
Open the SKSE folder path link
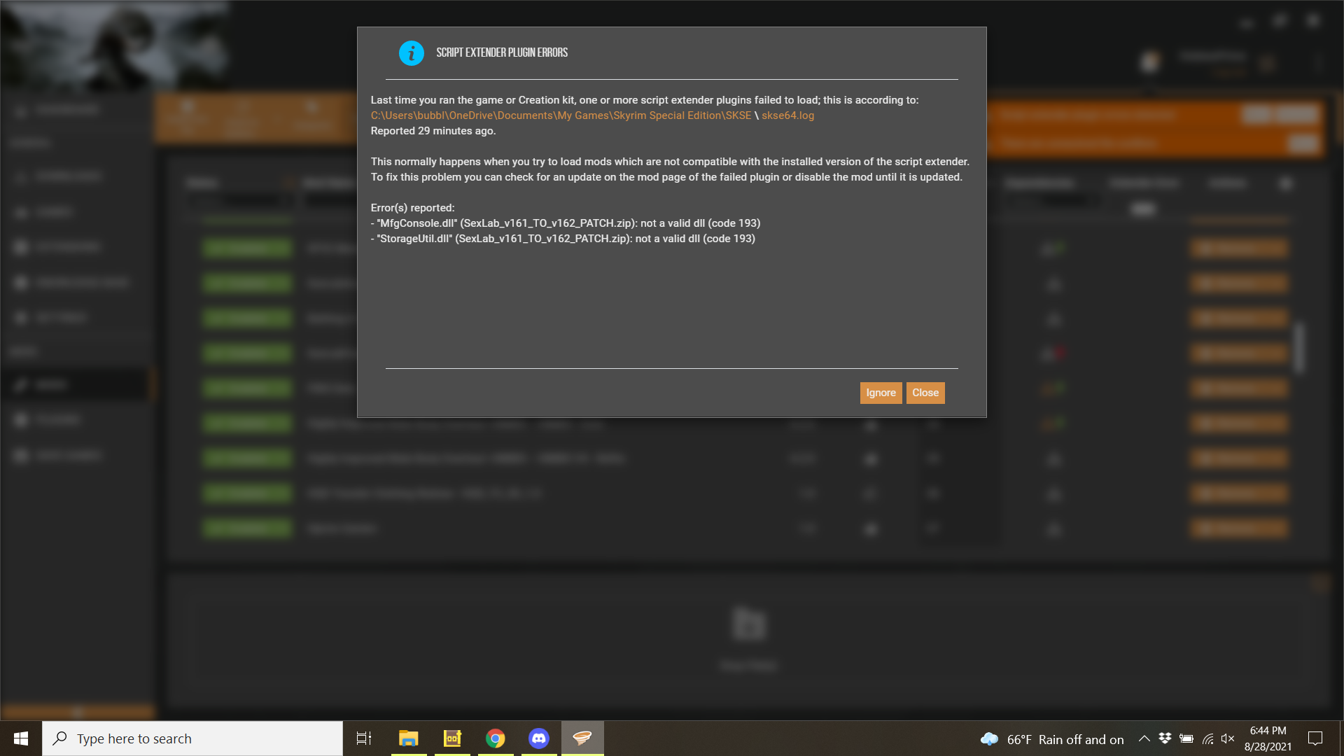(561, 115)
